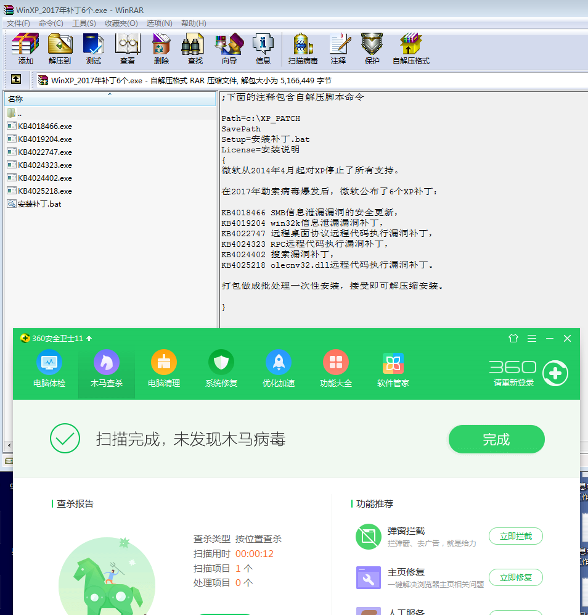Click the 人工服务 recommendation title

click(406, 612)
